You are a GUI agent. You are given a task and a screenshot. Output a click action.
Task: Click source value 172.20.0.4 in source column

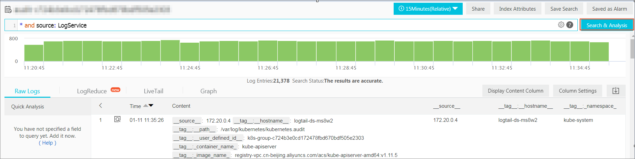[445, 120]
